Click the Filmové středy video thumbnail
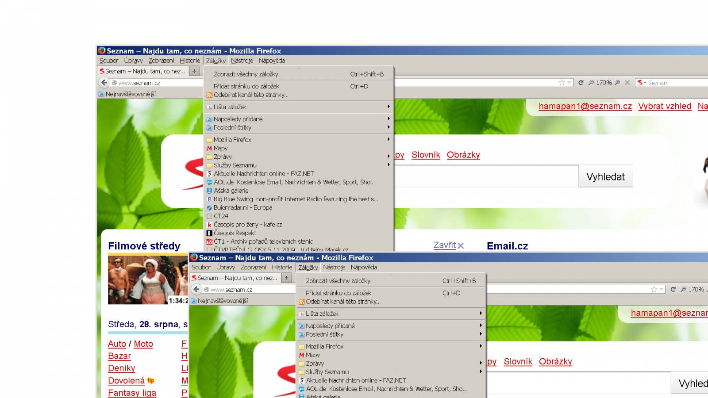The width and height of the screenshot is (708, 398). (148, 279)
